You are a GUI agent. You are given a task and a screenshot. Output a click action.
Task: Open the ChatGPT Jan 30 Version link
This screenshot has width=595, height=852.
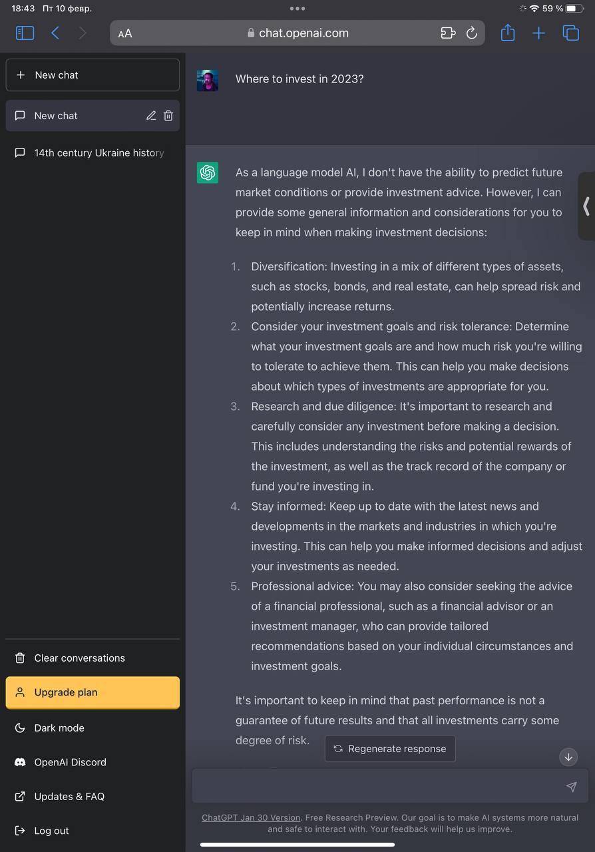tap(251, 817)
